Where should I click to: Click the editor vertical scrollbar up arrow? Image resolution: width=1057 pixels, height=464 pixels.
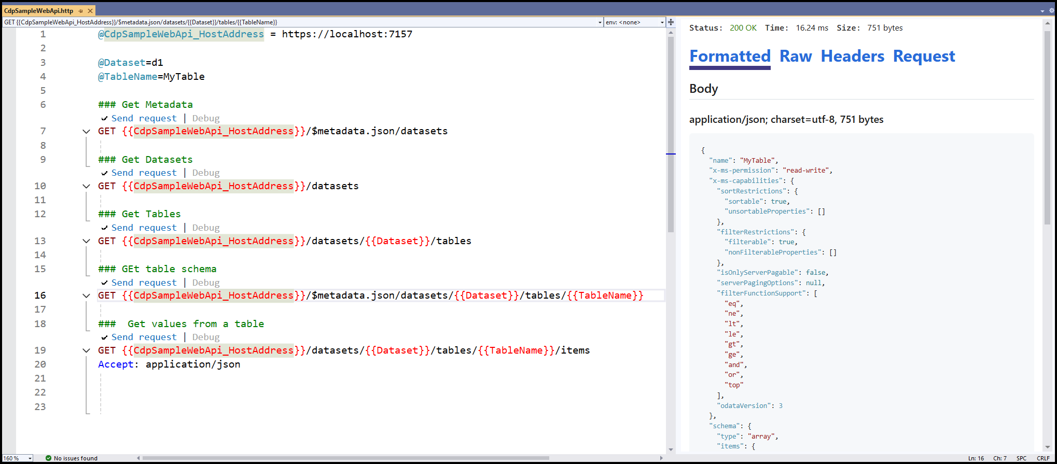click(671, 33)
